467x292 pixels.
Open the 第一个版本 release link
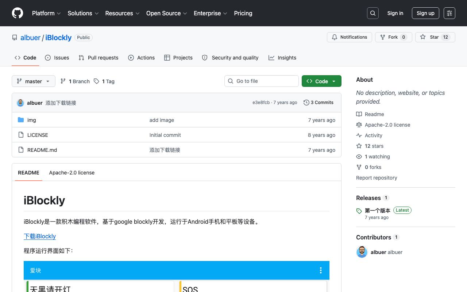point(378,210)
